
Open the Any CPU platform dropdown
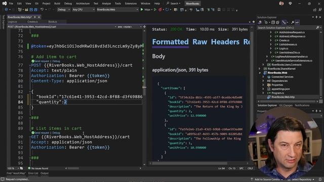(x=83, y=10)
